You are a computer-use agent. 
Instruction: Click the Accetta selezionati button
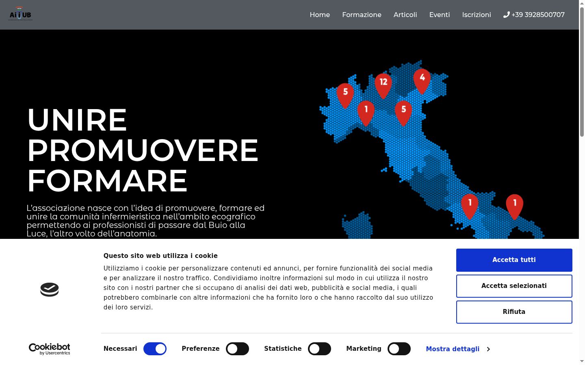[514, 286]
